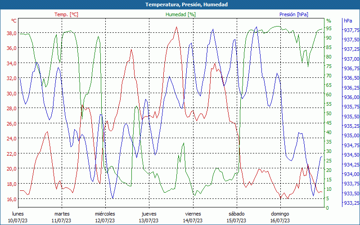Click the 937,50 pressure axis value
360x225 pixels.
click(x=351, y=40)
